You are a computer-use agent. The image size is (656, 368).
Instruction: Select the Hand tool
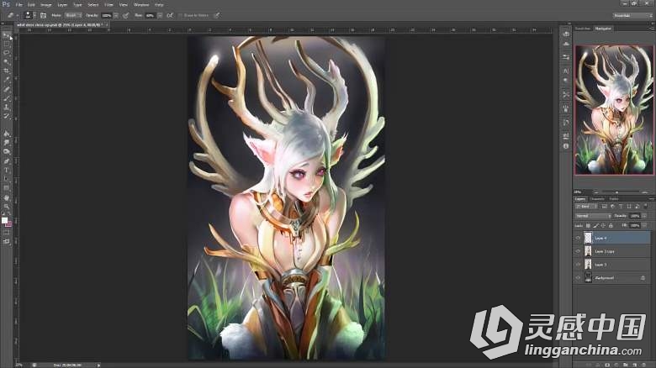[6, 197]
